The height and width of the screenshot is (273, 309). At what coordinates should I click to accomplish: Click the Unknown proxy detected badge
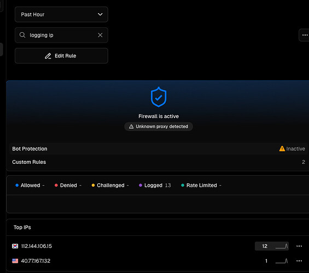point(159,127)
